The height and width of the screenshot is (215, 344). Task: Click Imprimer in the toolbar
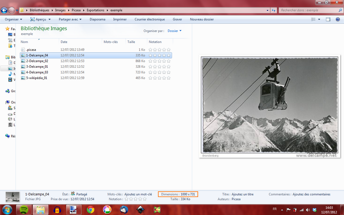tap(120, 19)
